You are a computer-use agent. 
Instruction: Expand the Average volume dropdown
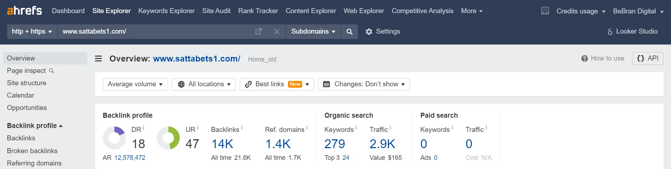pyautogui.click(x=135, y=84)
